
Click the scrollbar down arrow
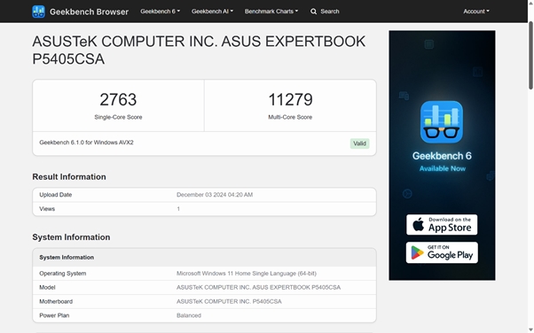tap(530, 330)
